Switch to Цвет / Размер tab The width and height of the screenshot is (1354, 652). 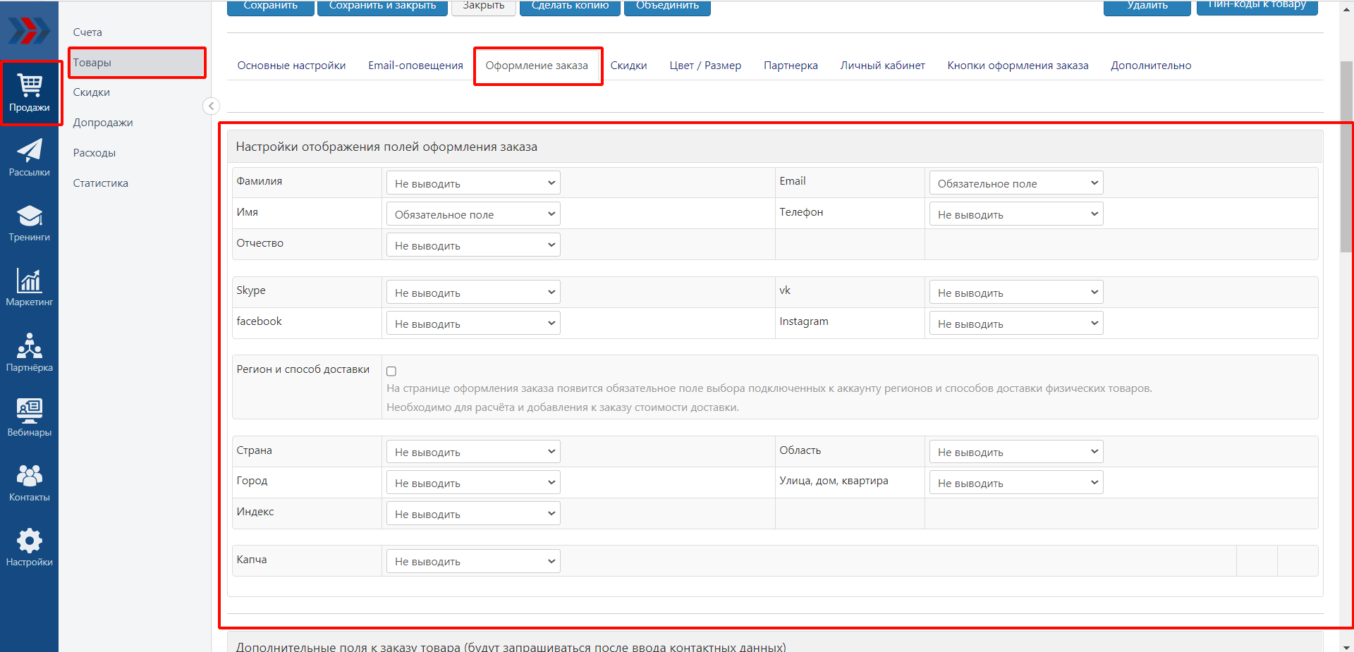(x=705, y=66)
